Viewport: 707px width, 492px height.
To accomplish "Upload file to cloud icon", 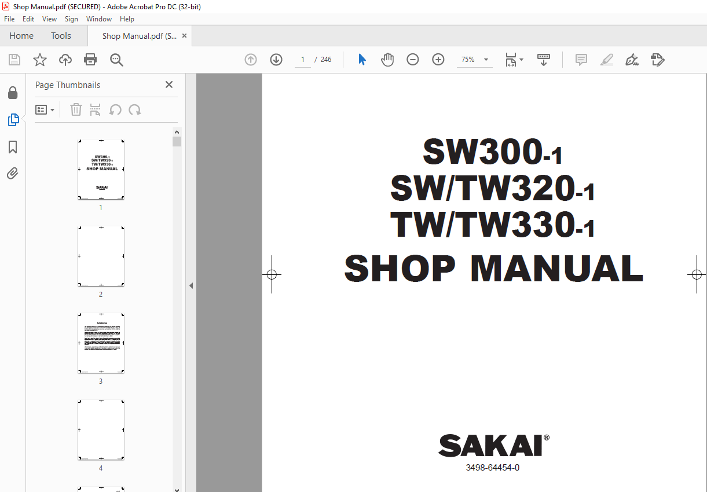I will [x=65, y=60].
